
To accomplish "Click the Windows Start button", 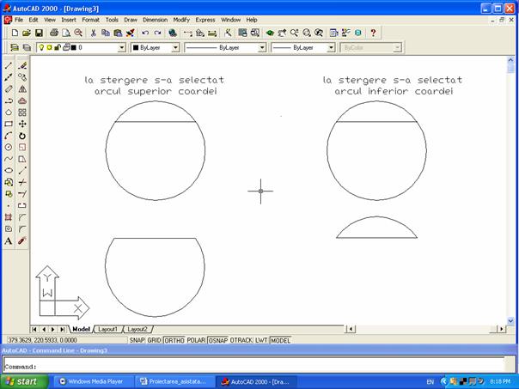I will pos(21,381).
